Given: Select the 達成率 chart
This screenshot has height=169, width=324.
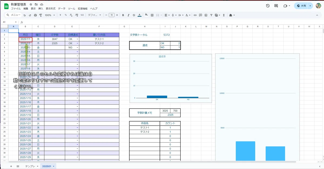Looking at the screenshot, I should [171, 78].
